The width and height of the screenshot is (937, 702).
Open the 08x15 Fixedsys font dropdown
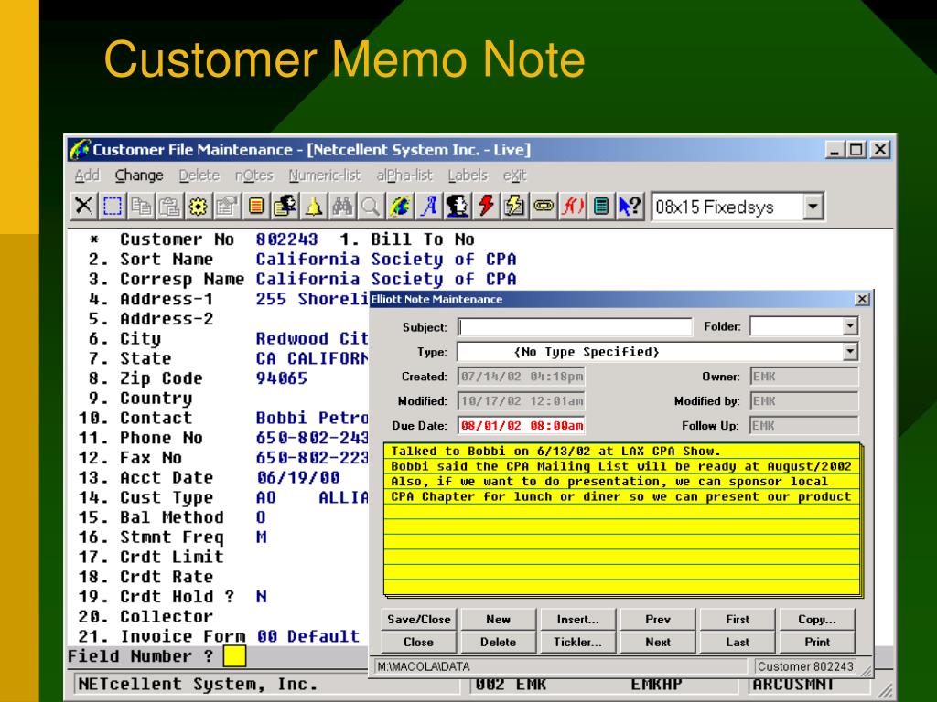pyautogui.click(x=813, y=207)
